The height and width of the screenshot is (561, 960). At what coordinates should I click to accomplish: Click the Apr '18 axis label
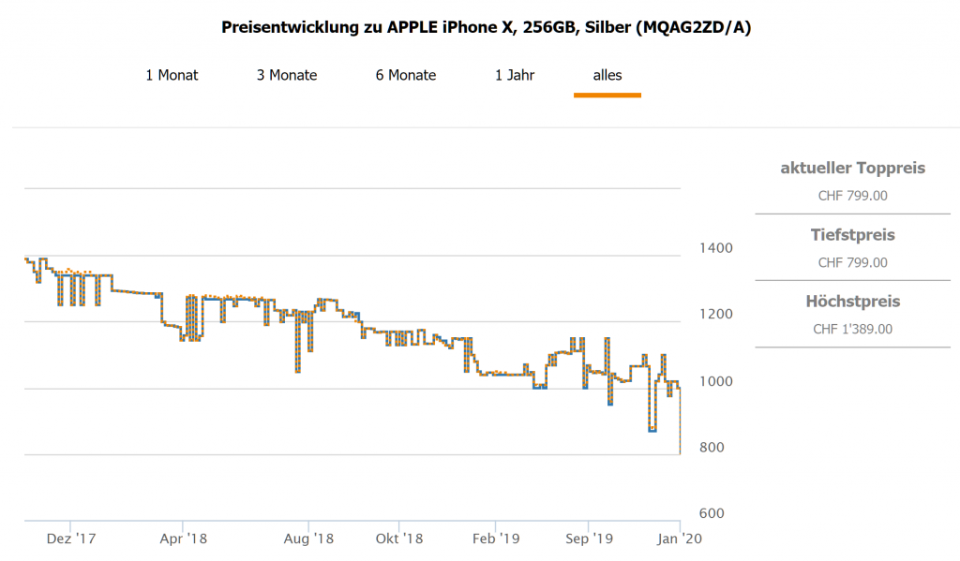183,539
